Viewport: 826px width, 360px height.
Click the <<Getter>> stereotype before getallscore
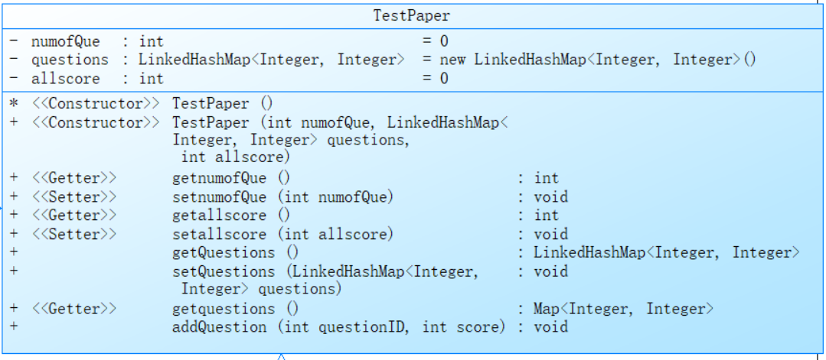74,216
